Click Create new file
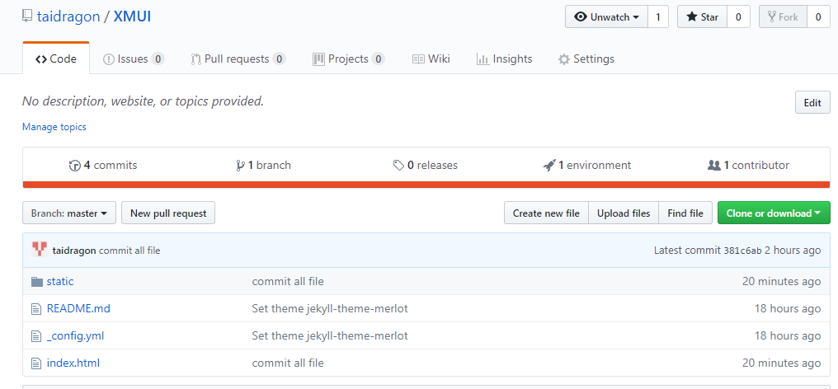838x389 pixels. tap(546, 213)
